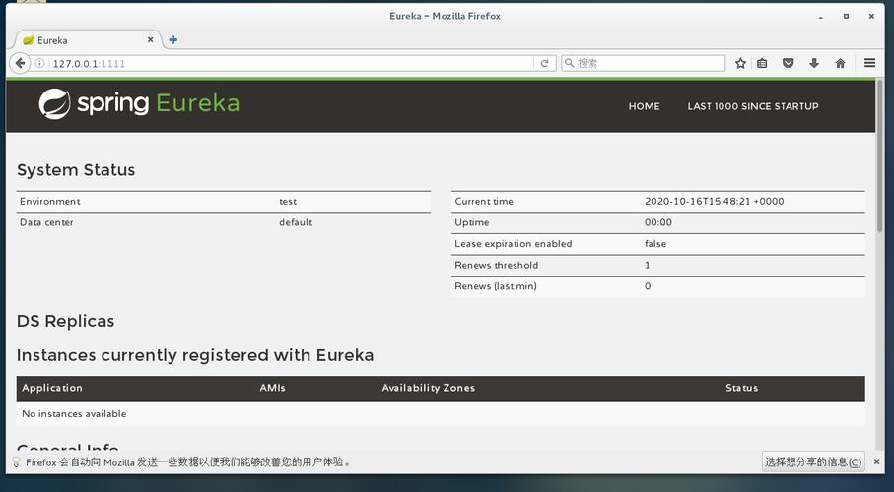Focus the 搜索 search box

pos(643,63)
